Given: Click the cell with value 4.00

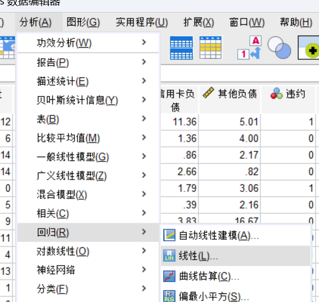Looking at the screenshot, I should [230, 138].
